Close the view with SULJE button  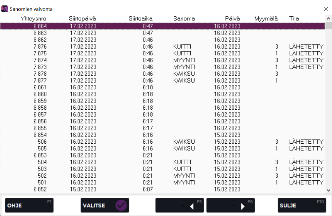click(x=302, y=205)
